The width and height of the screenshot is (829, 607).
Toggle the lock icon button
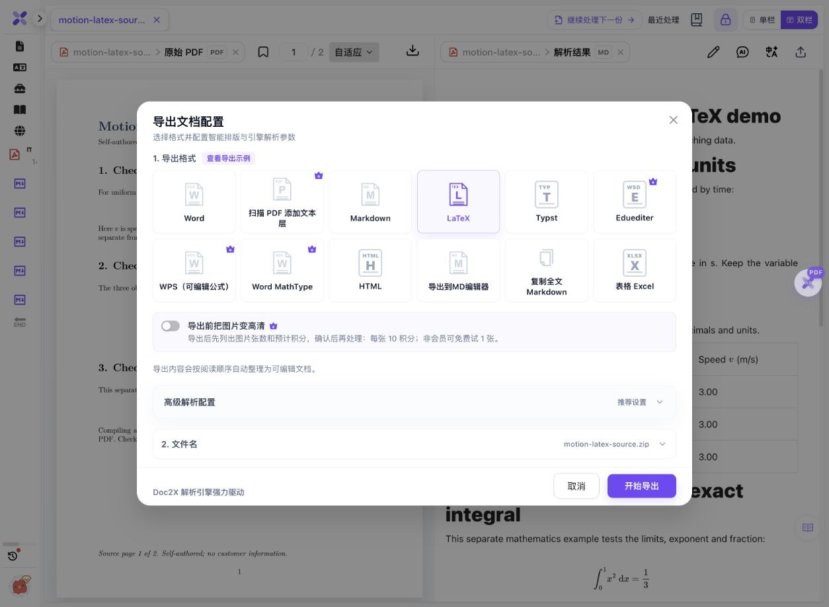coord(726,20)
